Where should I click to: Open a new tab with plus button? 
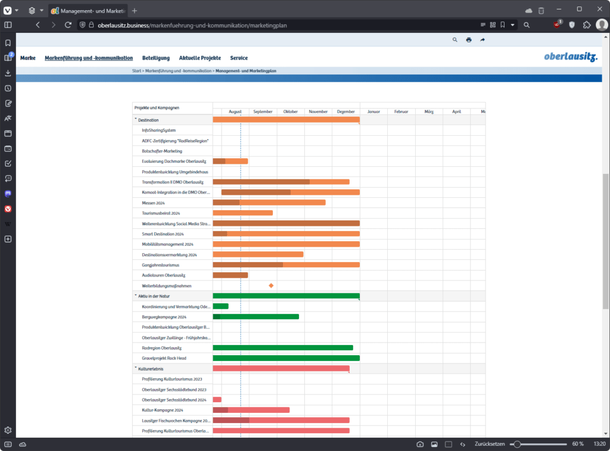[x=135, y=11]
